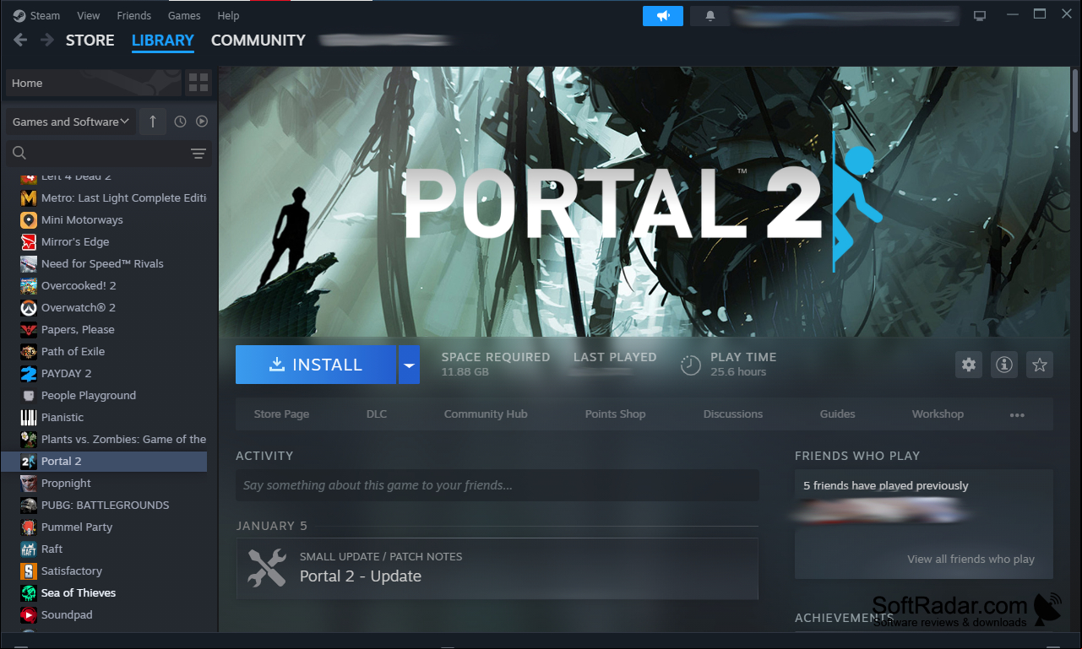Go back with the left arrow
The image size is (1082, 649).
click(x=20, y=40)
